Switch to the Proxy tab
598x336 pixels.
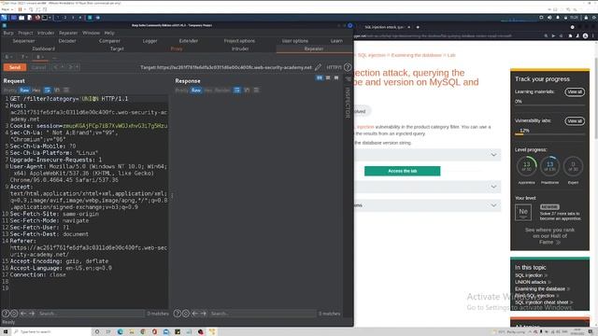point(177,49)
